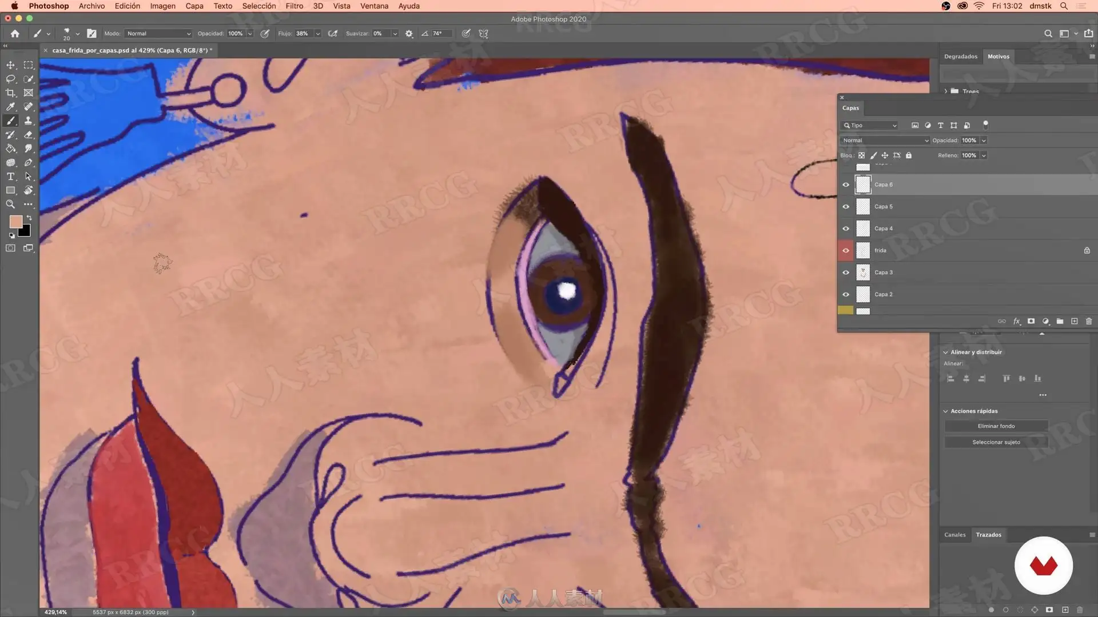Hide the frida layer

[x=846, y=250]
